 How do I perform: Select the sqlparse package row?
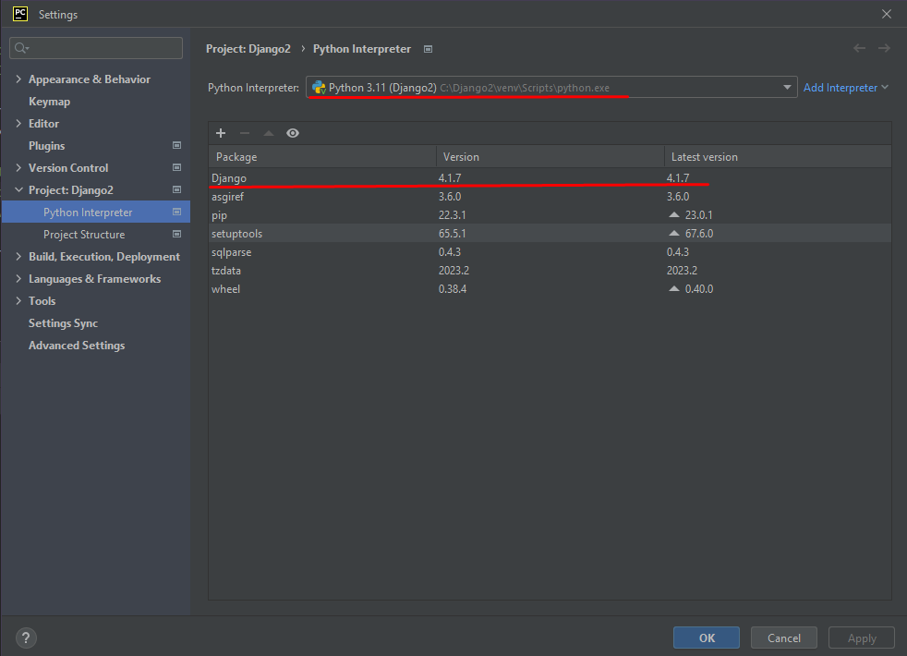[x=550, y=252]
